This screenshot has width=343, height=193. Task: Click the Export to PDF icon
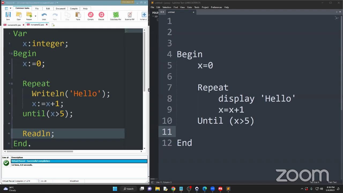[130, 15]
